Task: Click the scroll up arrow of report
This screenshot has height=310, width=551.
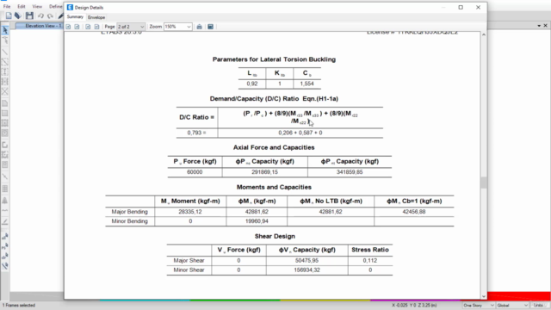Action: click(x=484, y=34)
